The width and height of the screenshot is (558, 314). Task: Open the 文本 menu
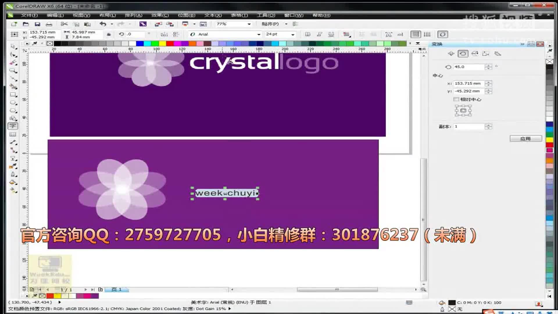pyautogui.click(x=212, y=15)
